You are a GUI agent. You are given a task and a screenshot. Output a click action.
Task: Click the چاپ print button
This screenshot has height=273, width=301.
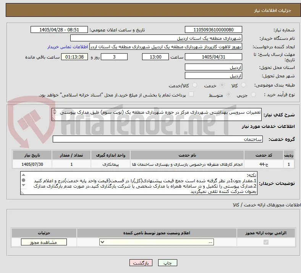tap(167, 263)
